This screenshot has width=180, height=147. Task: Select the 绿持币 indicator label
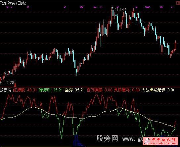(45, 90)
